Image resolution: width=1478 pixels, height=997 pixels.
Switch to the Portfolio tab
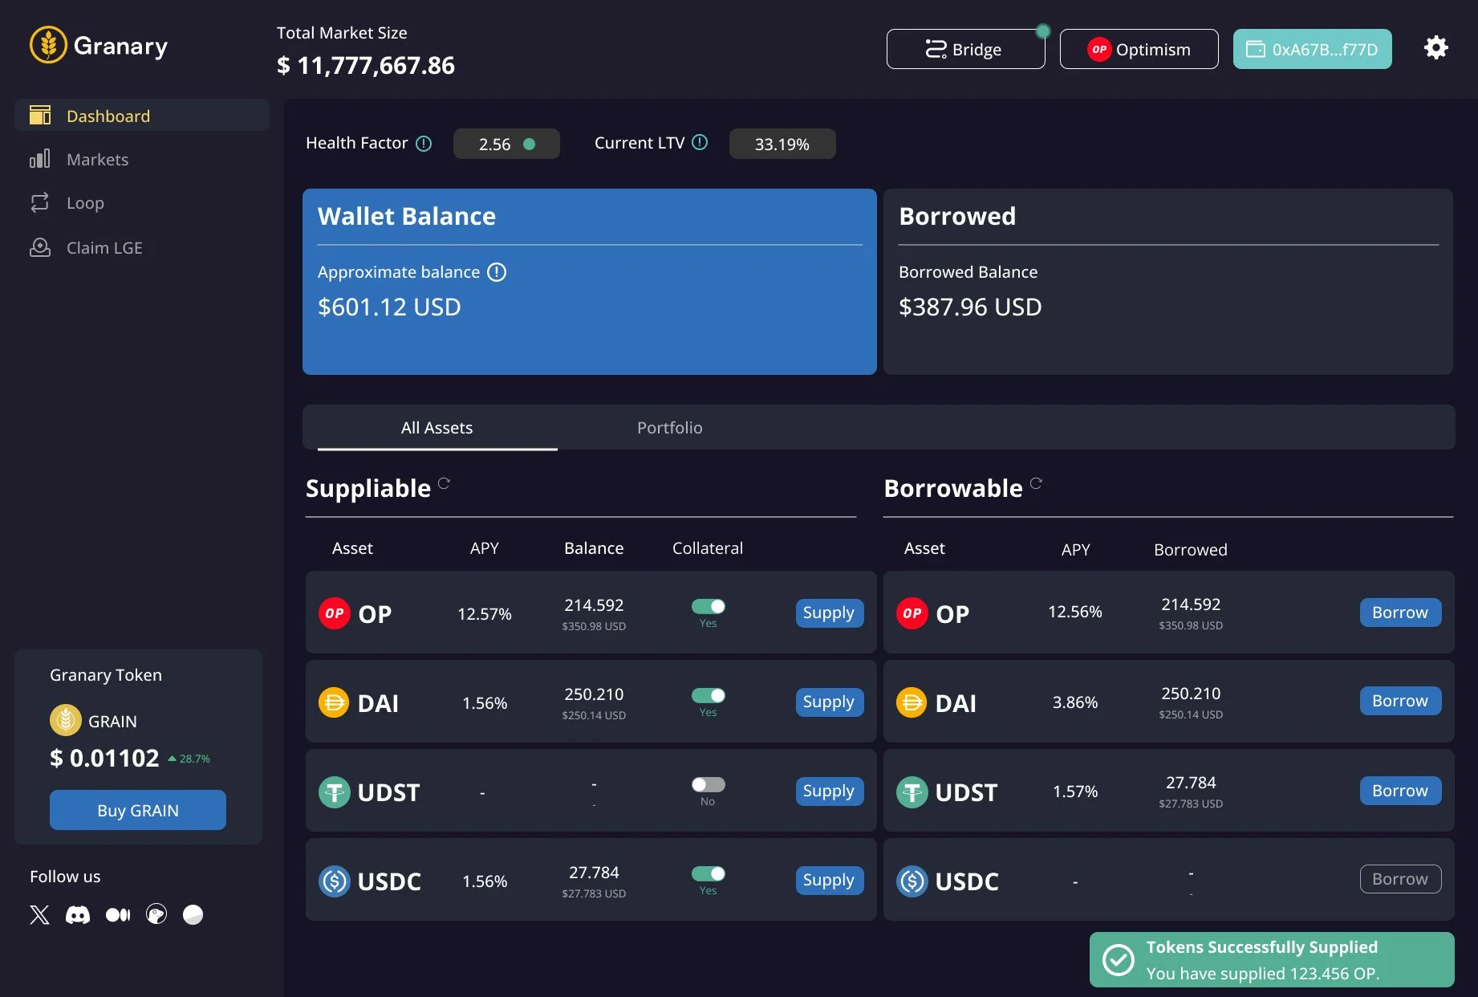(670, 428)
